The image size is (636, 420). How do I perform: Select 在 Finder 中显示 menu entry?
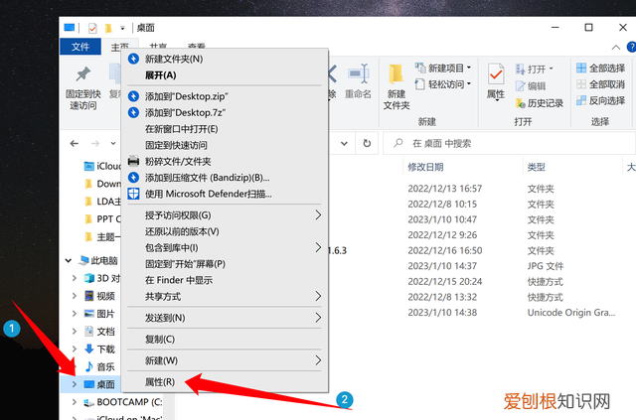(226, 280)
